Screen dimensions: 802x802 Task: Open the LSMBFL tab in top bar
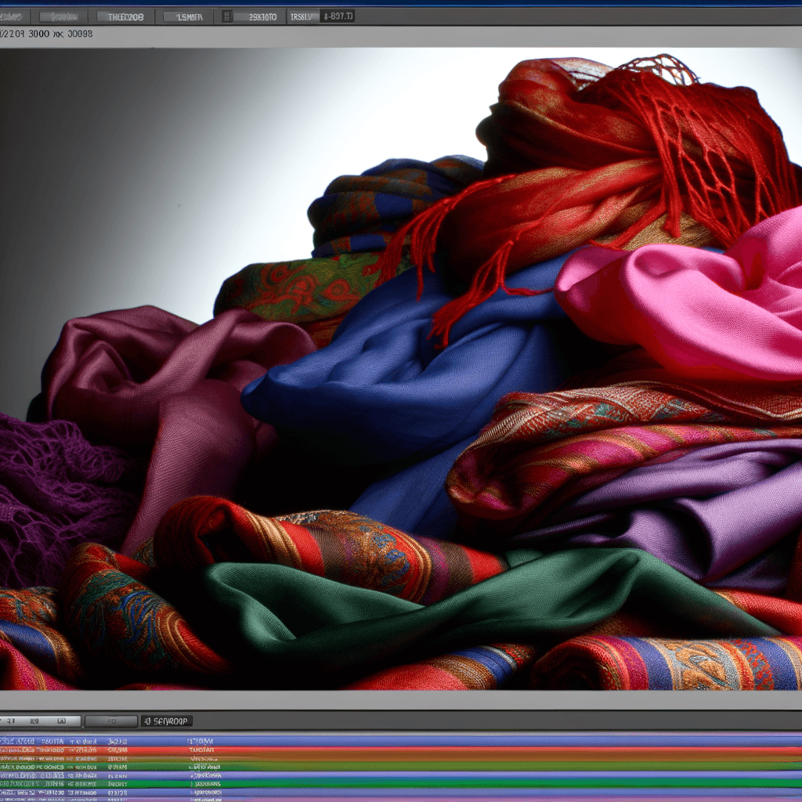pyautogui.click(x=189, y=16)
